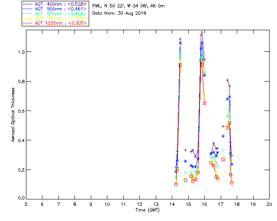Click the AOT 870nm legend entry
The width and height of the screenshot is (277, 221).
click(55, 18)
